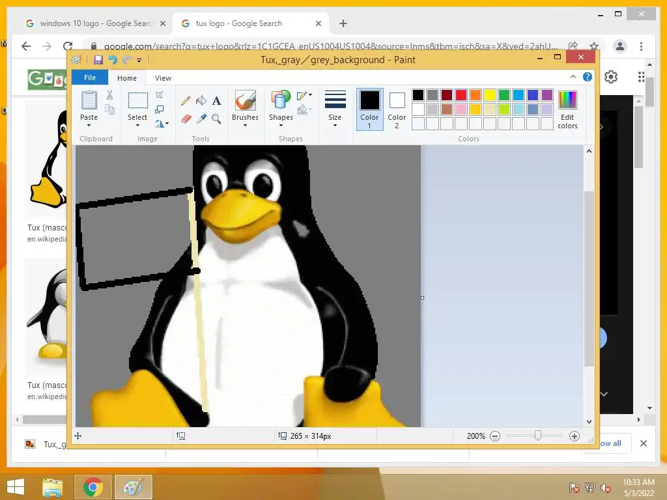
Task: Expand the Shapes dropdown arrow
Action: [281, 126]
